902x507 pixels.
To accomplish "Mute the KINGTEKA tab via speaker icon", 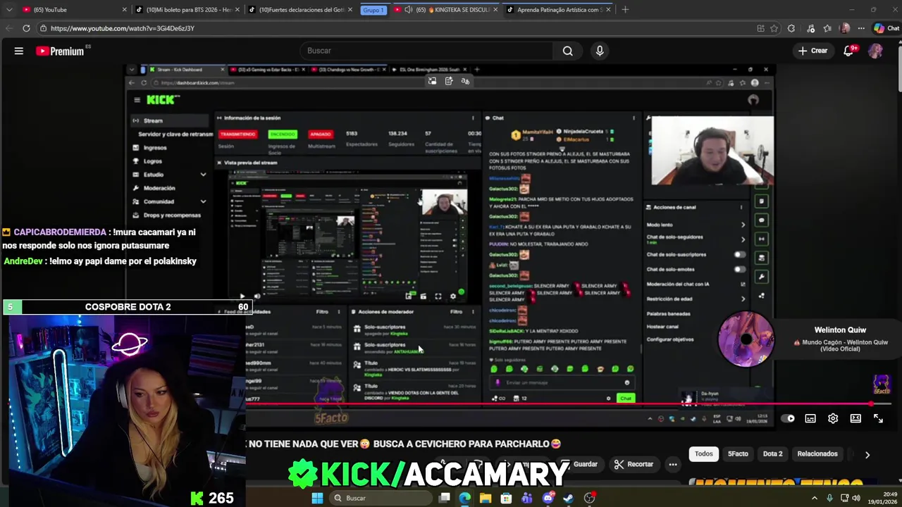I will click(408, 10).
